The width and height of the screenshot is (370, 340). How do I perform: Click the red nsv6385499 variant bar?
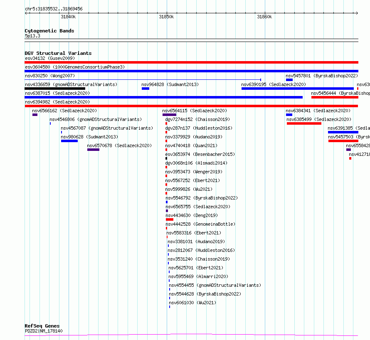304,123
